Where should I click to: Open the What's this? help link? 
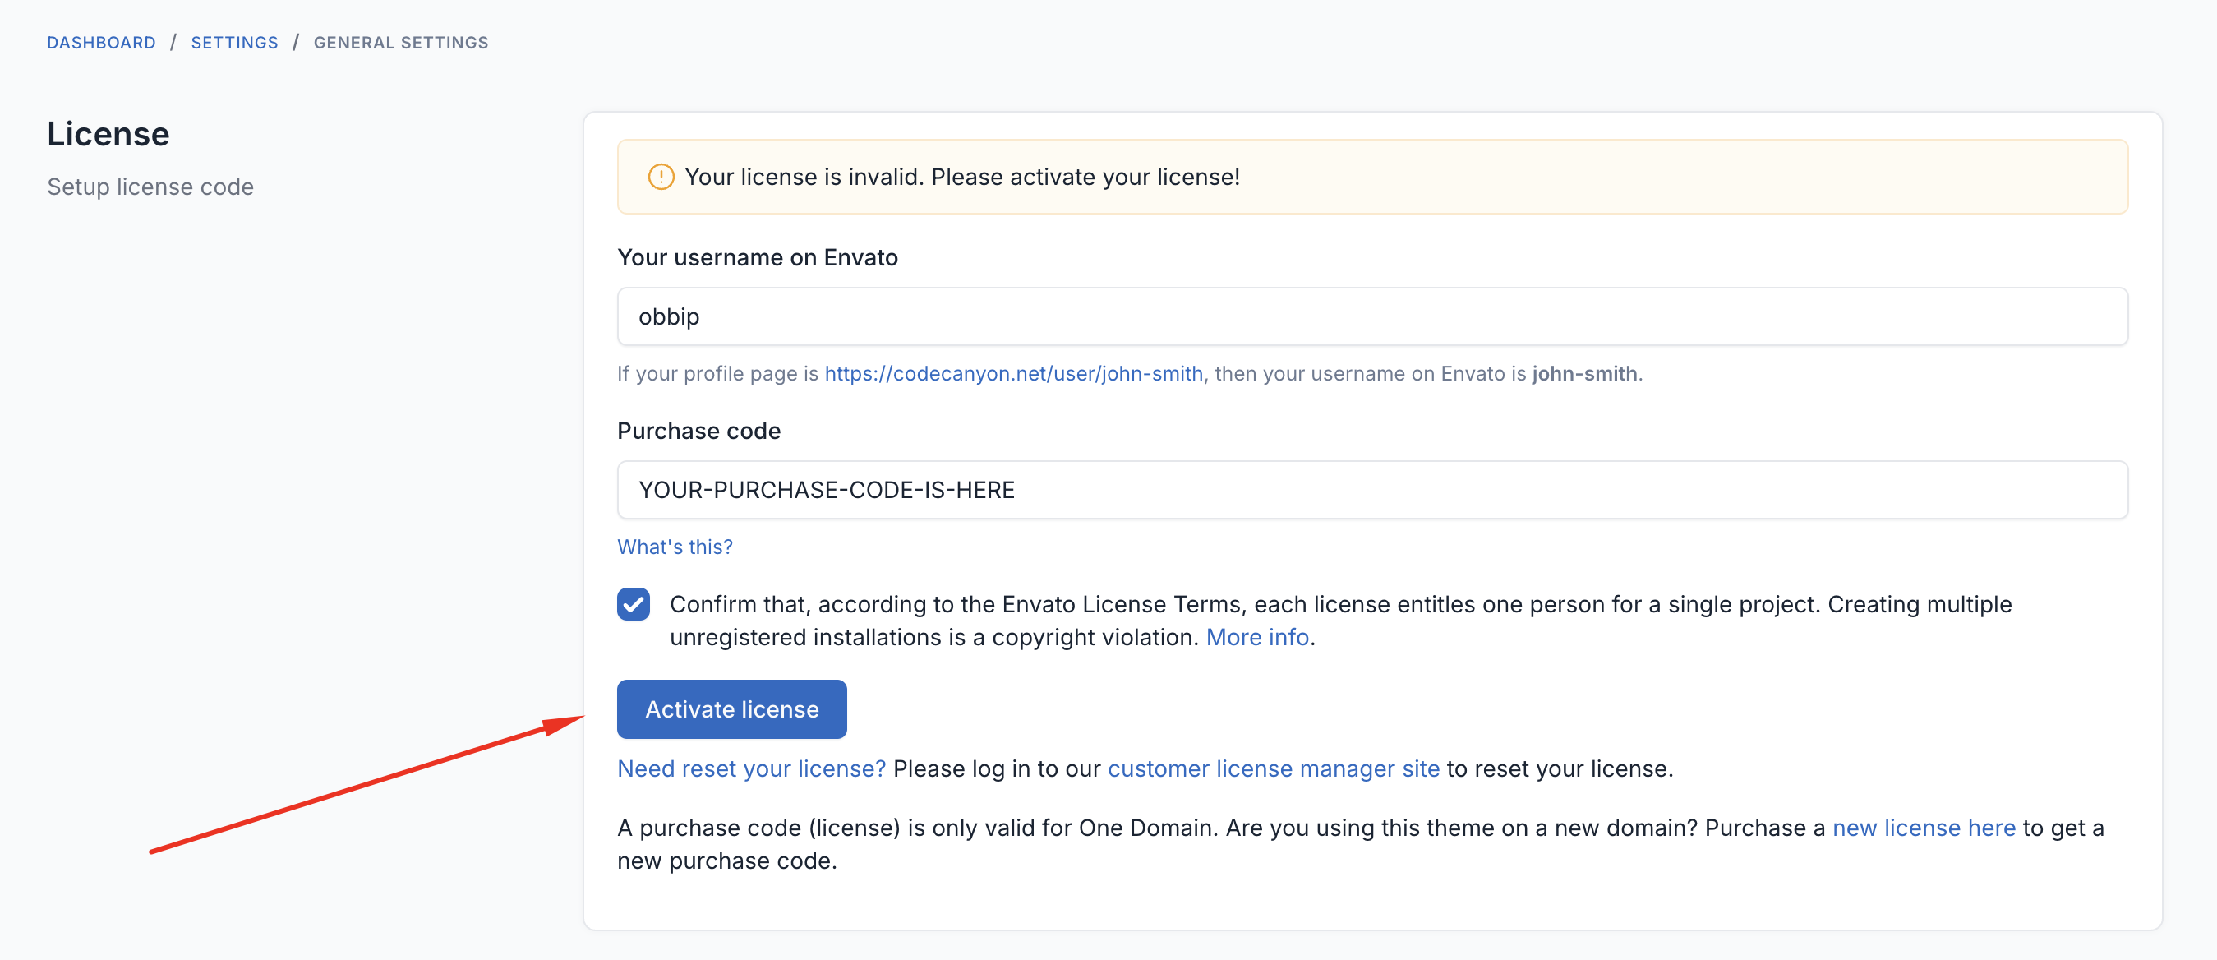[x=675, y=546]
